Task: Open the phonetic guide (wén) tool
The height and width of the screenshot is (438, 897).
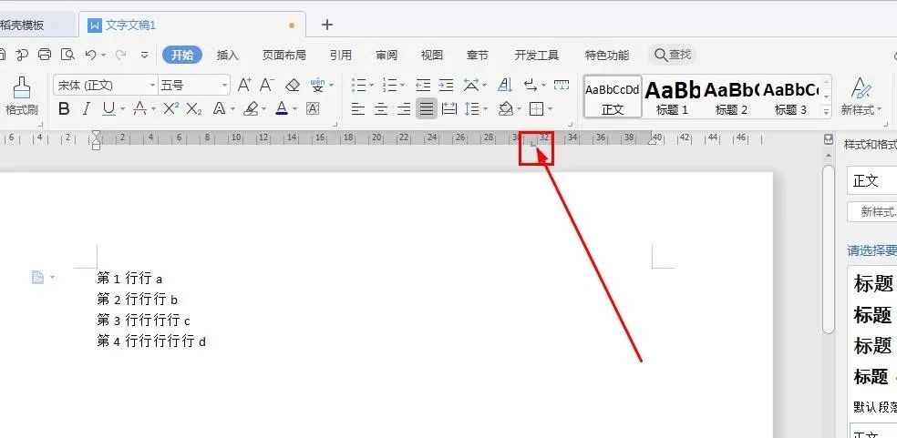Action: (317, 86)
